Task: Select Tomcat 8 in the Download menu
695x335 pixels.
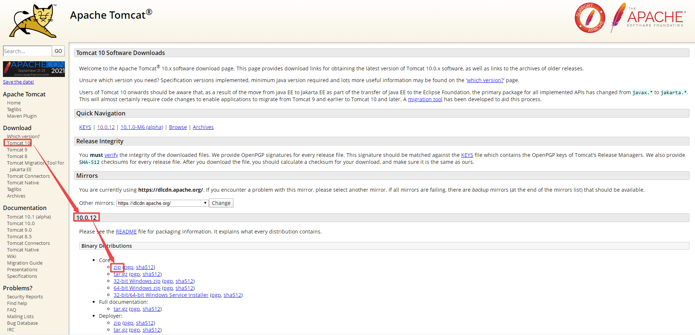Action: [17, 157]
